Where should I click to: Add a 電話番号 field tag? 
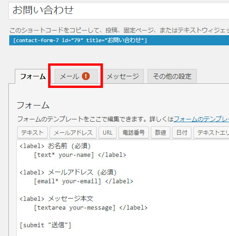[134, 132]
